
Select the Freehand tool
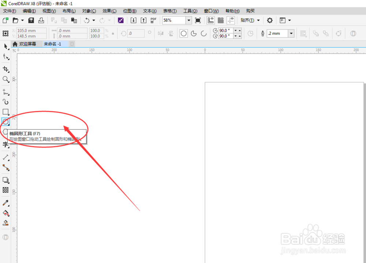tap(6, 92)
